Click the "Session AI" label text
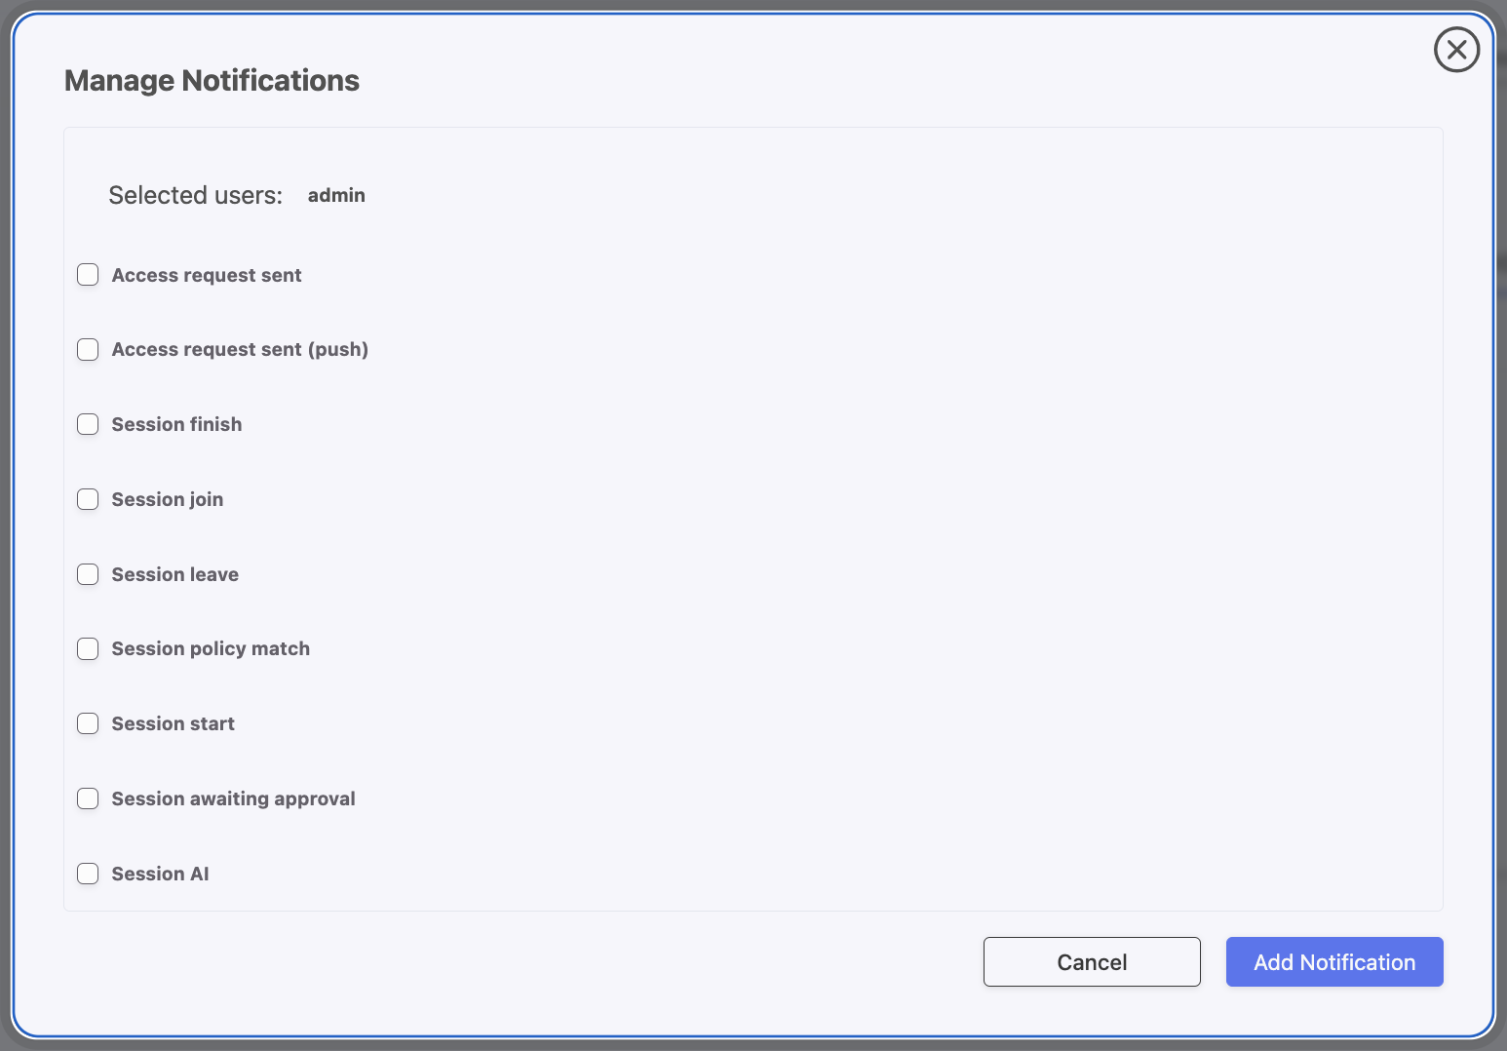Viewport: 1507px width, 1051px height. pyautogui.click(x=160, y=875)
